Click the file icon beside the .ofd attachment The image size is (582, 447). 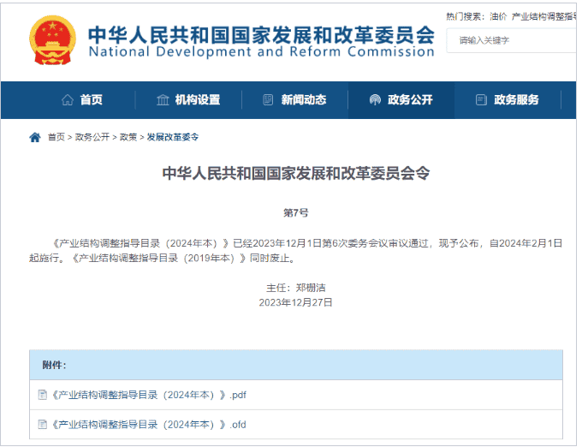point(42,424)
